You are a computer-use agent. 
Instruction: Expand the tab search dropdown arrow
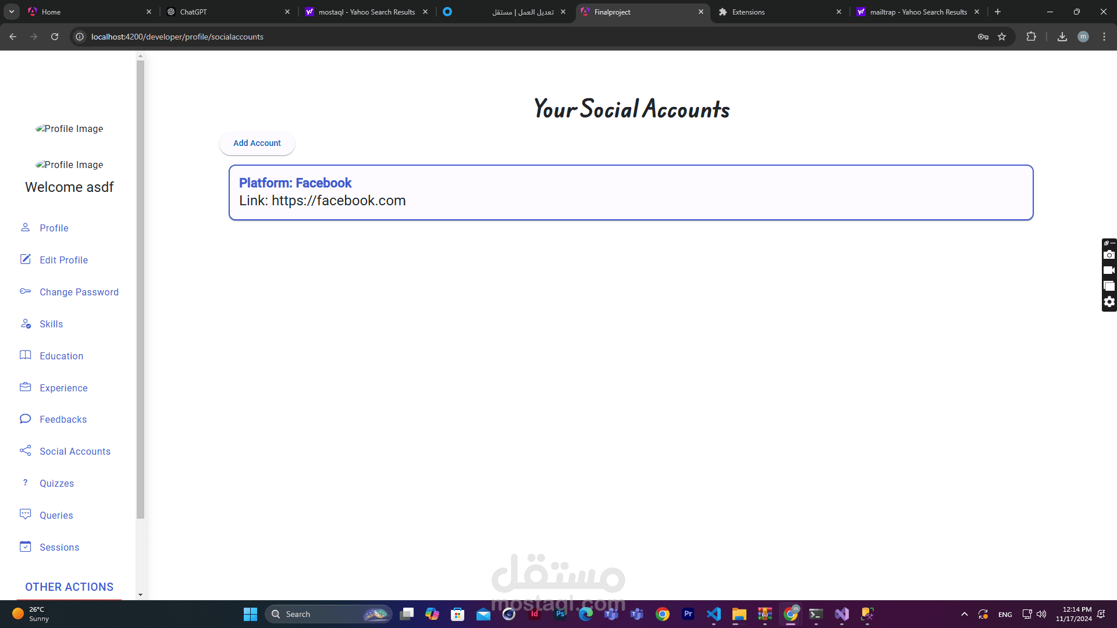coord(11,12)
